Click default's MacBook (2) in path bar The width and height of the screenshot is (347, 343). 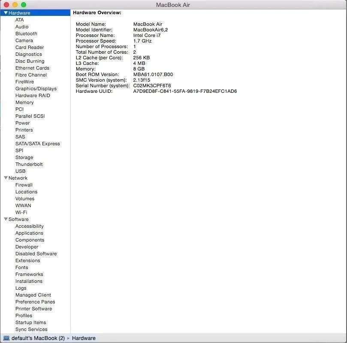point(38,338)
